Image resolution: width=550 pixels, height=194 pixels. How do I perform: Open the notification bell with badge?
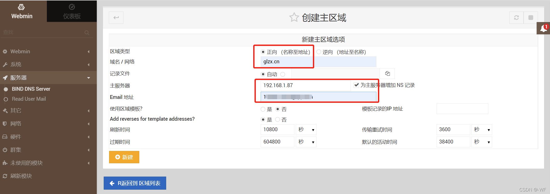(x=543, y=28)
